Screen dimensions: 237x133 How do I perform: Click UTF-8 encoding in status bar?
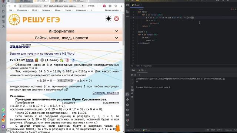[220, 130]
